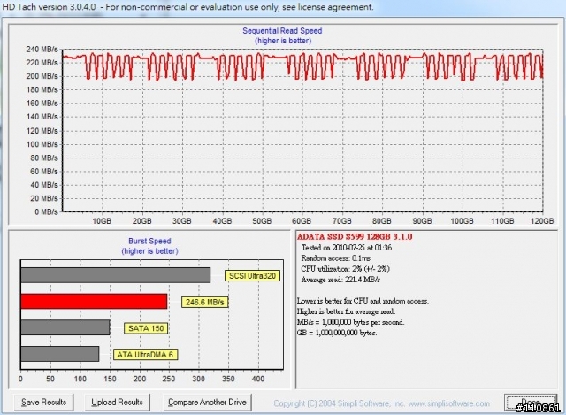566x415 pixels.
Task: Click the gray SCSI Ultra320 bar
Action: [116, 275]
